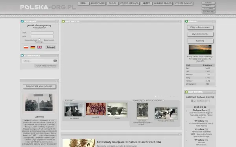
Task: Open ZDJĘCIA MIESIĄCA in top navigation
Action: 129,3
